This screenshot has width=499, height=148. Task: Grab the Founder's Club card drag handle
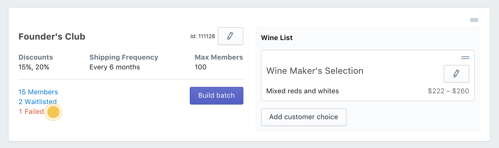pyautogui.click(x=474, y=20)
